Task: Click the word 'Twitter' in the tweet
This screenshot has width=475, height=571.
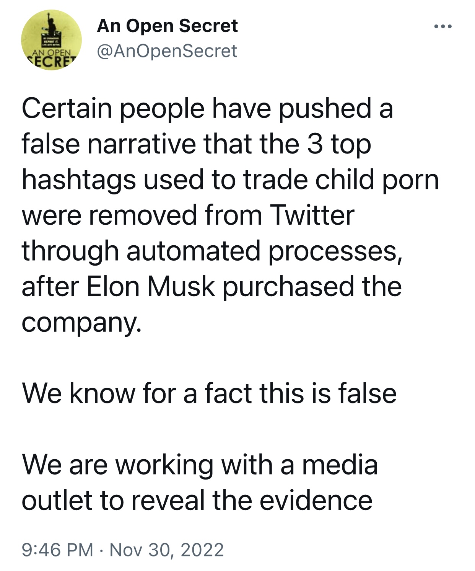Action: point(312,215)
